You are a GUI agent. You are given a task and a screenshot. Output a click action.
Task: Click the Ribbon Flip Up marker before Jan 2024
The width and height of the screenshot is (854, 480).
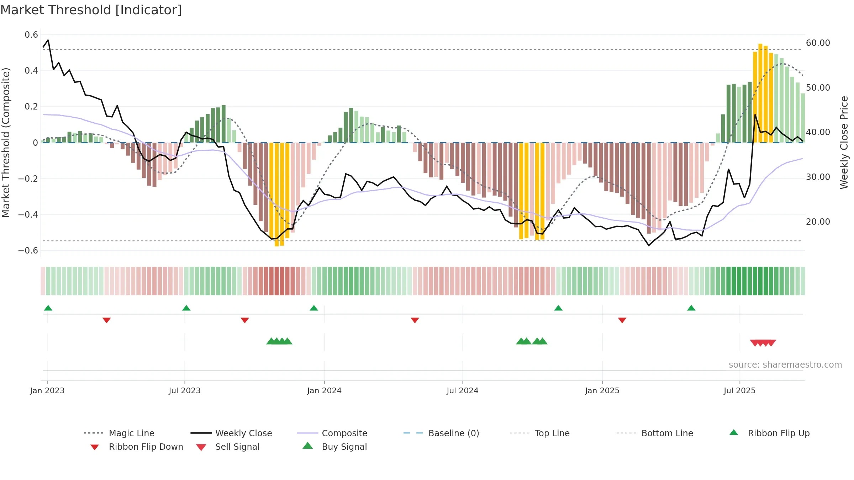pos(314,308)
